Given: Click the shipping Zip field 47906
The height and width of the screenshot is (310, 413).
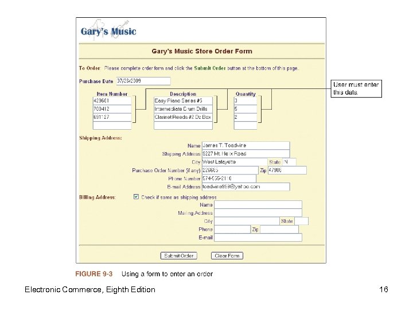Looking at the screenshot, I should 287,170.
